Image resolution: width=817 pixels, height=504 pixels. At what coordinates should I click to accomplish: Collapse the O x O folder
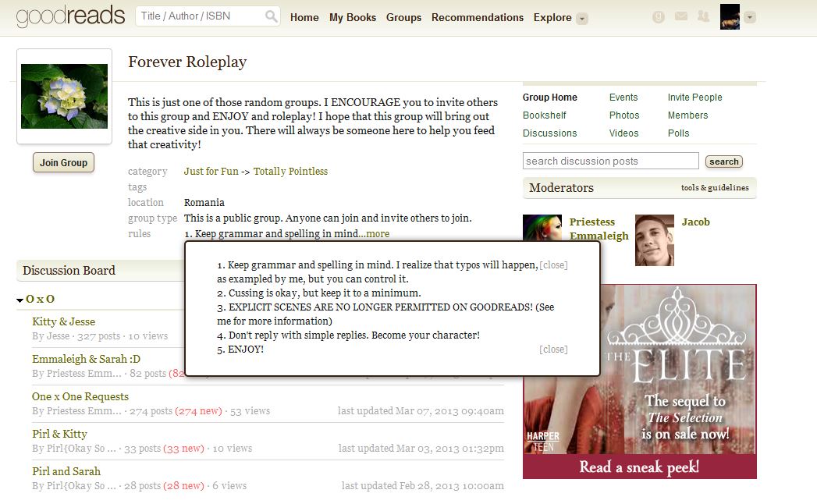pos(20,300)
